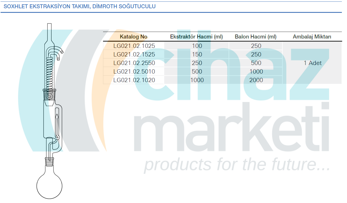Viewport: 347px width, 203px height.
Task: Click flask volume 250 in LG021.02.1025 row
Action: point(256,46)
